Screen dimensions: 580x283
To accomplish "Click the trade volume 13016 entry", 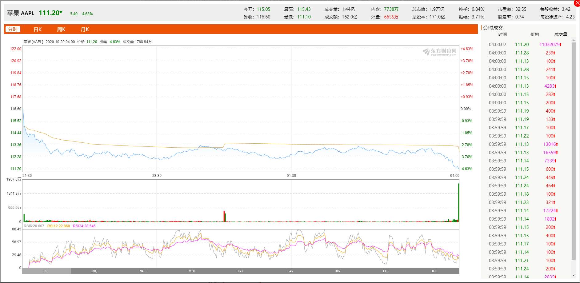I will tap(550, 144).
